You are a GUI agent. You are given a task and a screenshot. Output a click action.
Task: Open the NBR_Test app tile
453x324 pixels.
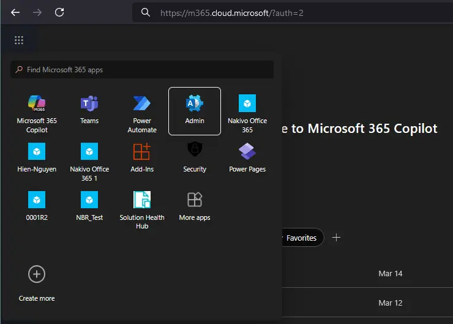click(x=89, y=206)
